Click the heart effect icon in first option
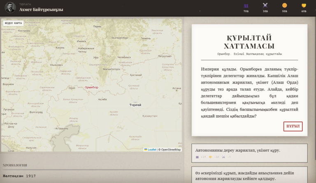316x183 pixels. 210,157
